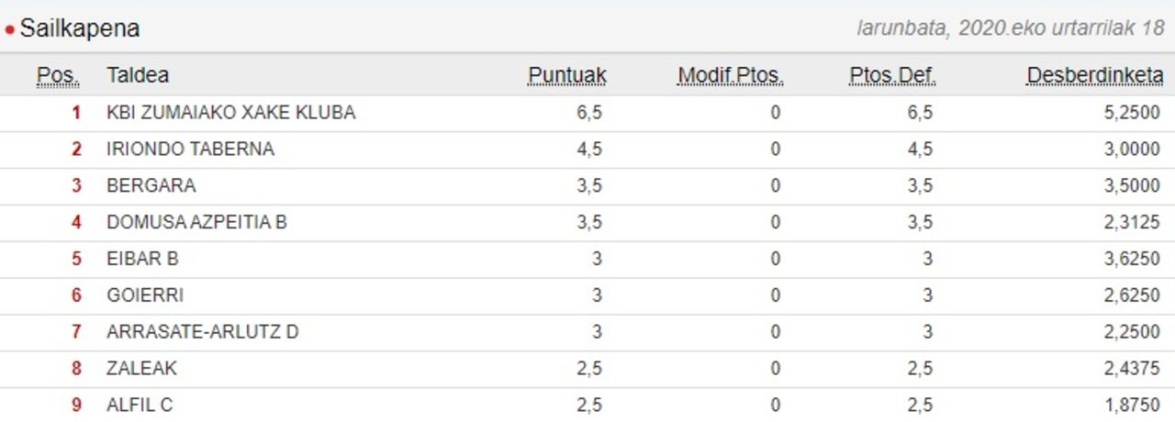
Task: Click the BERGARA team name
Action: 151,186
